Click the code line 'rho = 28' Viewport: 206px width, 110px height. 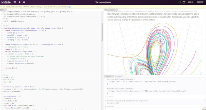pyautogui.click(x=7, y=82)
